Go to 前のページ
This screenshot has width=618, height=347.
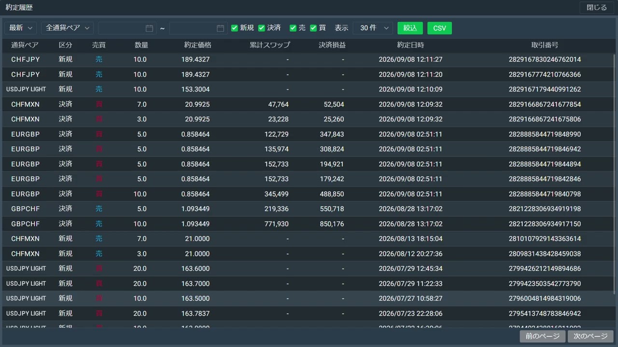[543, 336]
